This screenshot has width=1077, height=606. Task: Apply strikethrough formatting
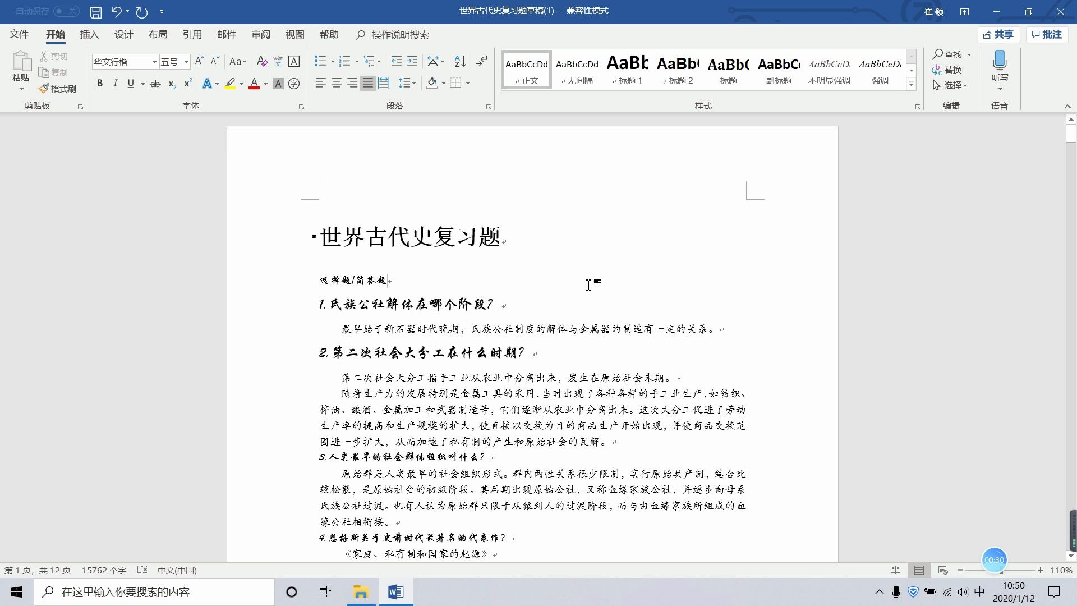click(x=155, y=84)
